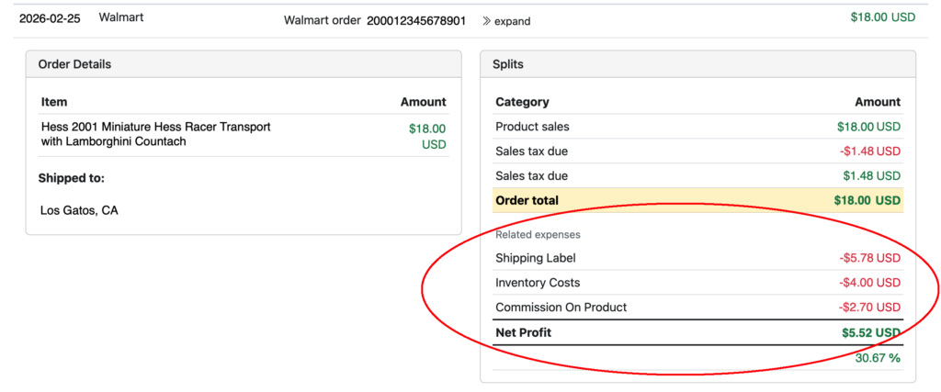Click the Product sales category row
941x392 pixels.
pyautogui.click(x=532, y=127)
